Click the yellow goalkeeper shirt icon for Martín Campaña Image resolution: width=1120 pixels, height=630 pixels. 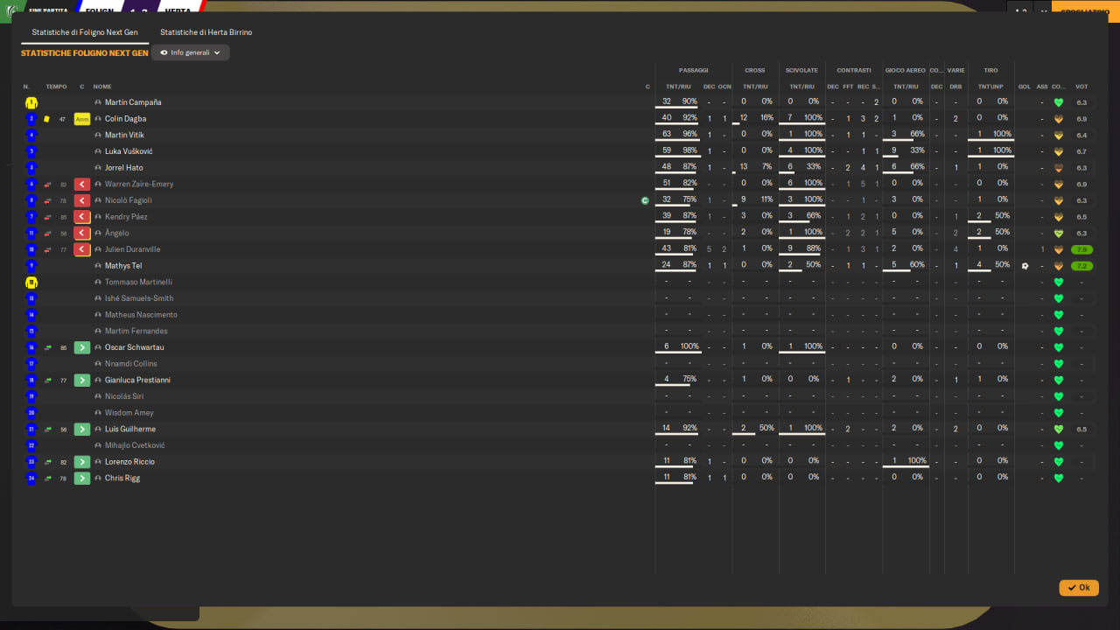[31, 102]
